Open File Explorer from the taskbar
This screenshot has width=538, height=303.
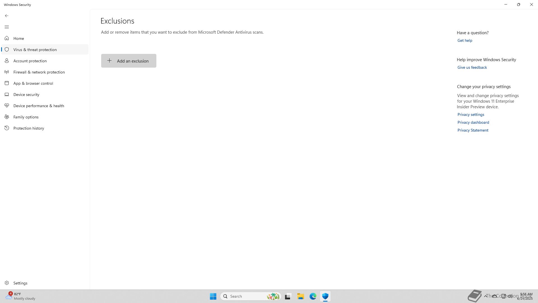click(300, 296)
